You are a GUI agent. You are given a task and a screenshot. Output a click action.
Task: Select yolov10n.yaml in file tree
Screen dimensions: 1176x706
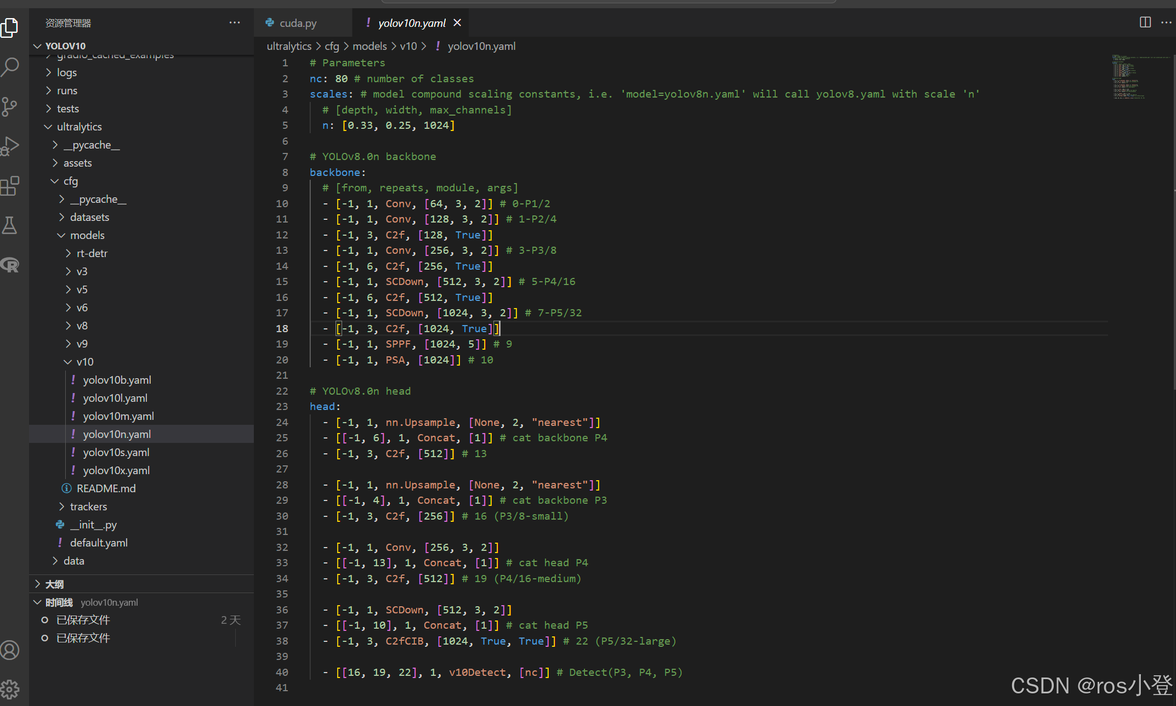point(141,434)
